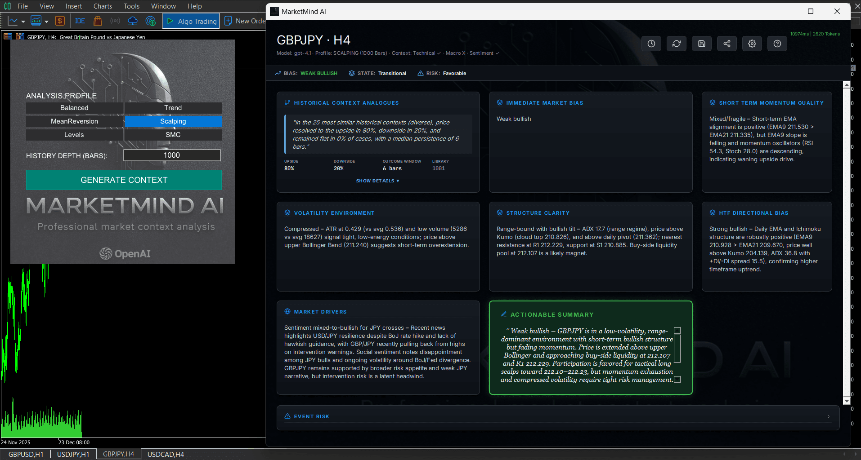The height and width of the screenshot is (460, 861).
Task: Click the radar with plus icon
Action: click(151, 21)
